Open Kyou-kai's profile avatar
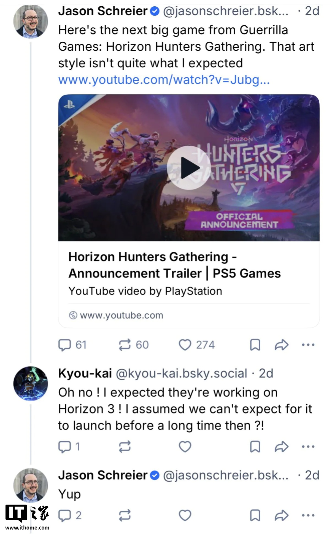The image size is (332, 534). coord(31,383)
